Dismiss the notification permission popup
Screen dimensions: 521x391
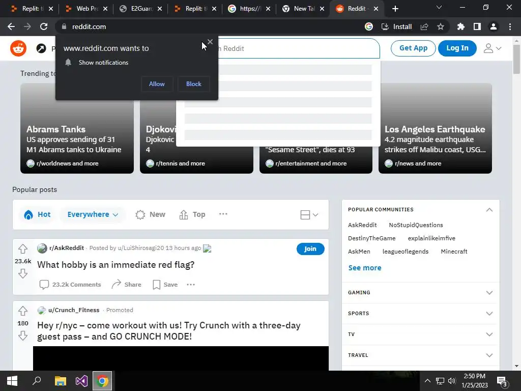pos(210,42)
